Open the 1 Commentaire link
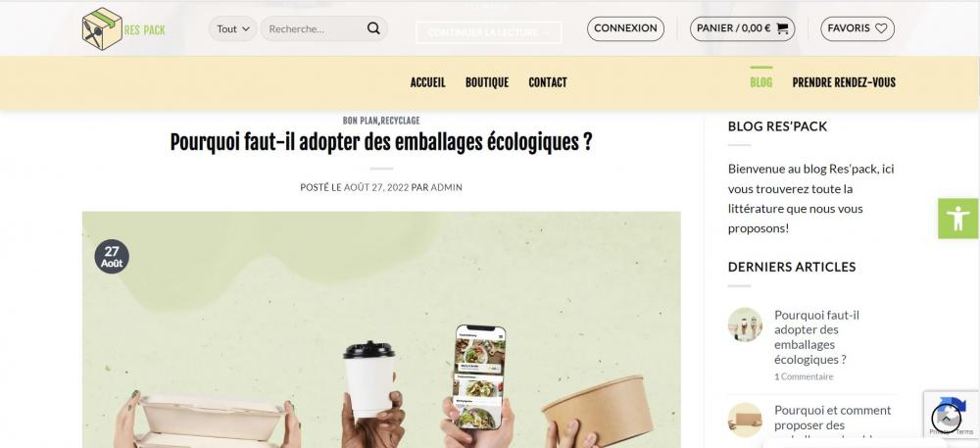 804,376
